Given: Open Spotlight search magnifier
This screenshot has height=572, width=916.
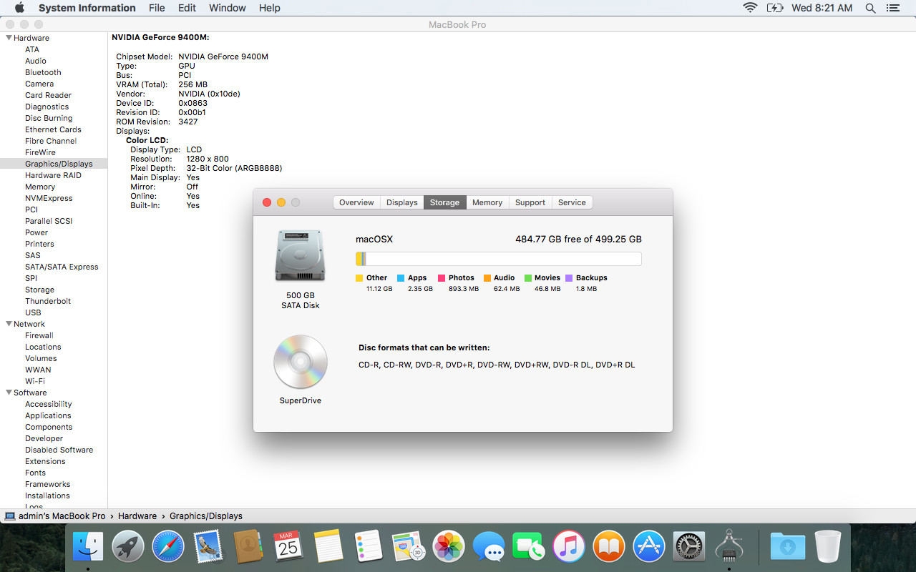Looking at the screenshot, I should [x=870, y=8].
